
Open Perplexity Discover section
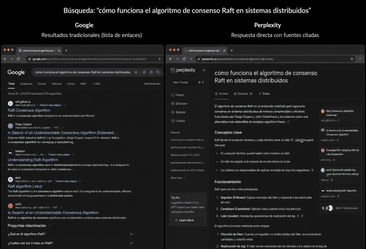(179, 104)
